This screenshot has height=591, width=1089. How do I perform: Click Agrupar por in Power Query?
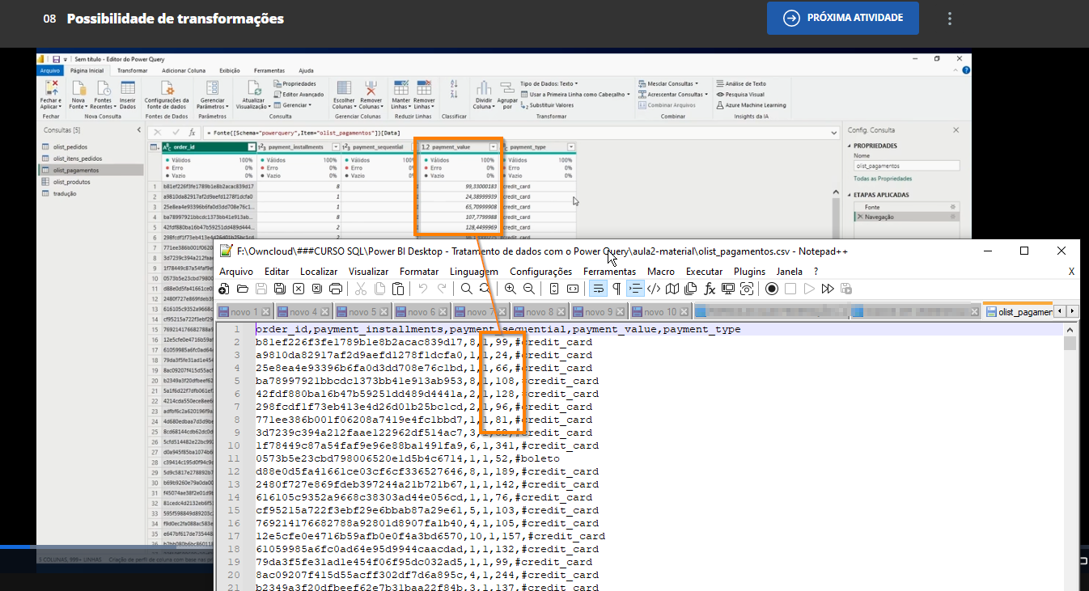click(x=507, y=94)
